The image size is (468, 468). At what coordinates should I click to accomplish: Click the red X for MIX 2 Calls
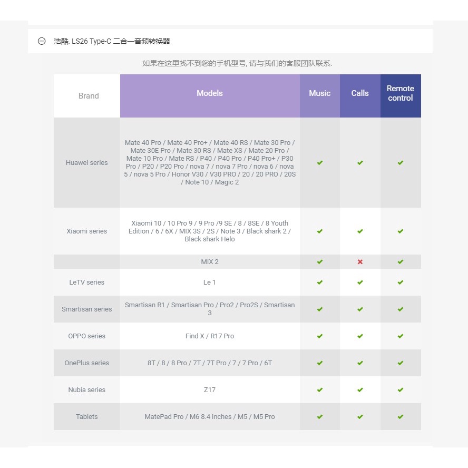click(360, 262)
